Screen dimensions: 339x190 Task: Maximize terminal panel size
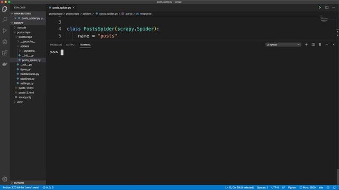(327, 44)
